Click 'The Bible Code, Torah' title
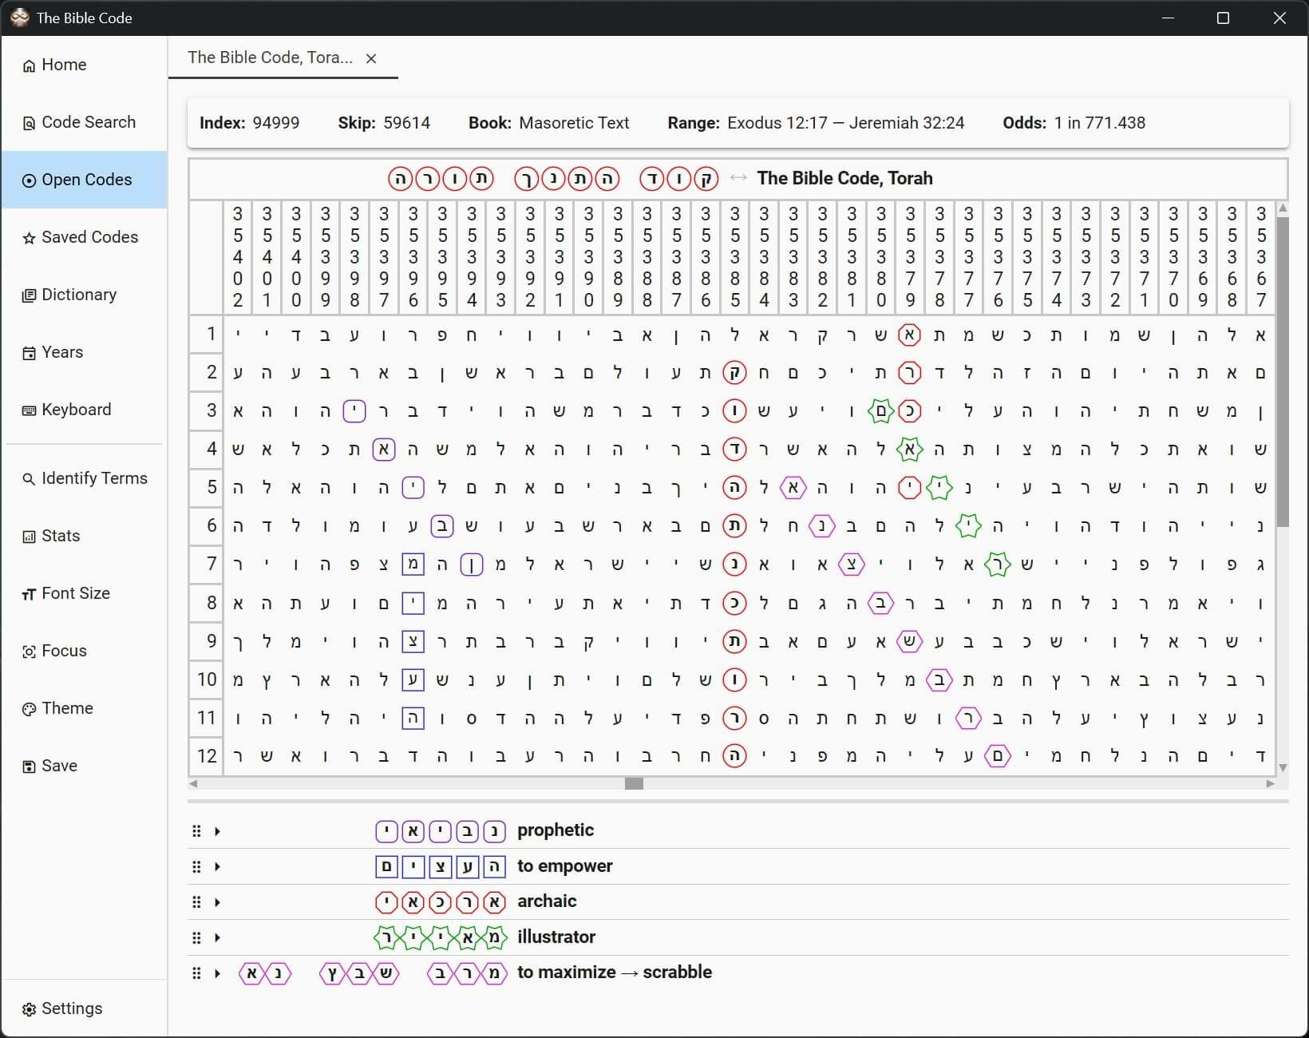 845,178
